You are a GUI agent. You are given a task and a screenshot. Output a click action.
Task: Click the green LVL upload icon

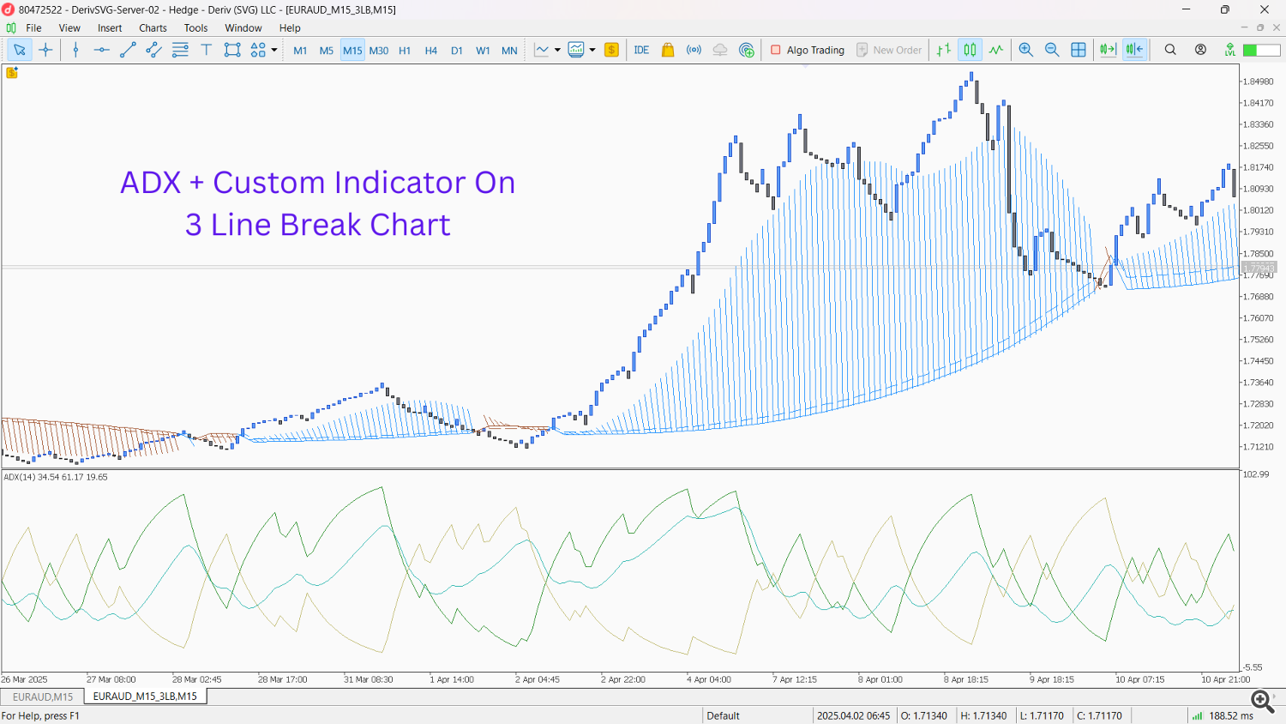(x=1230, y=50)
